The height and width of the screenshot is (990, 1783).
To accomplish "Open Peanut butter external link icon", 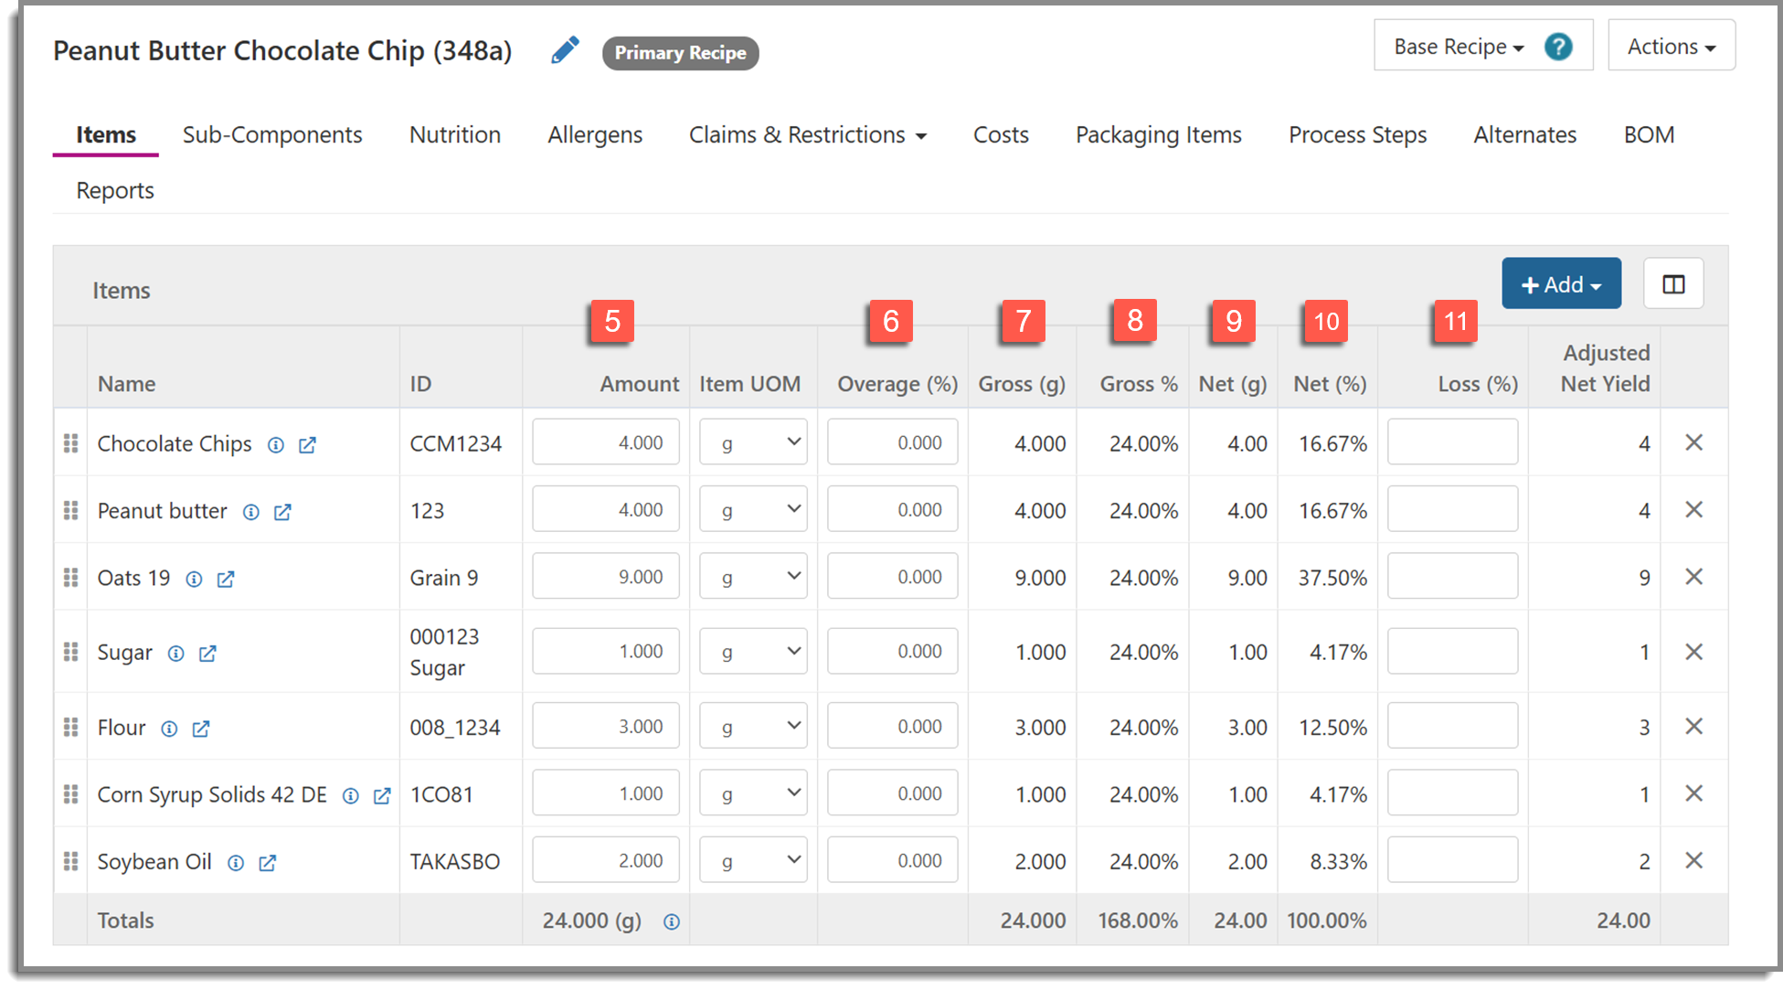I will [x=282, y=512].
